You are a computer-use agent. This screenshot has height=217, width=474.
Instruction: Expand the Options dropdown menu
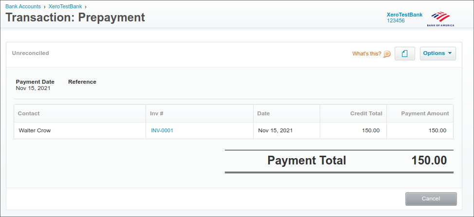(438, 54)
